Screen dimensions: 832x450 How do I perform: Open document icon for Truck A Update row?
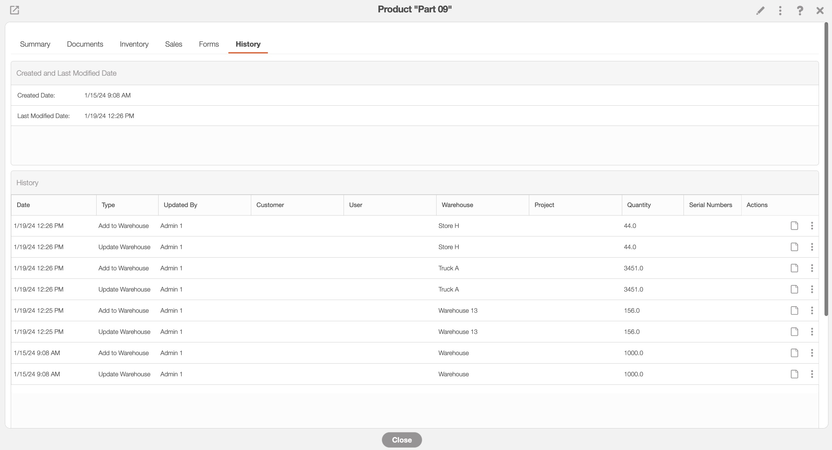click(794, 289)
